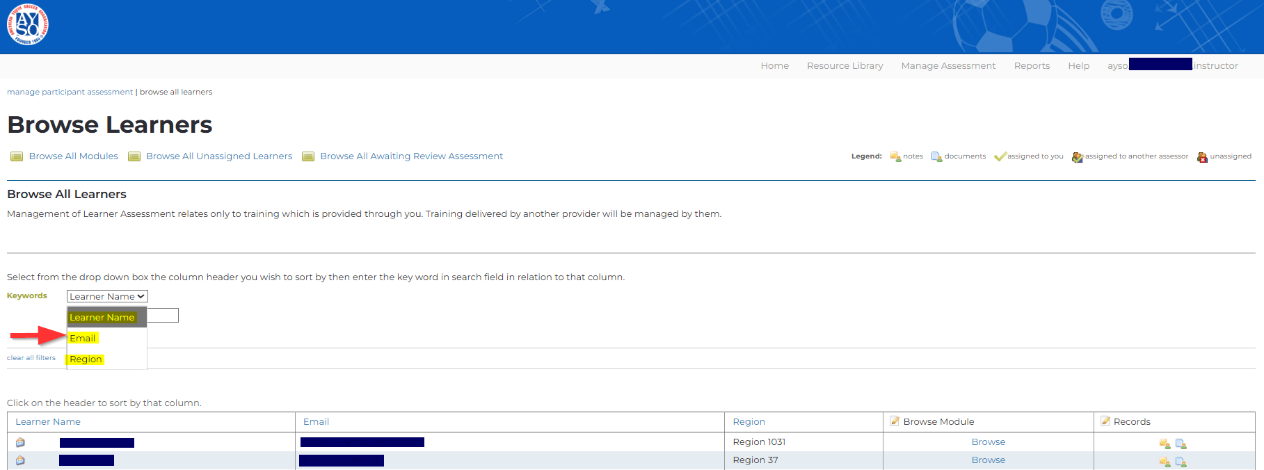Open documents icon for the Region 1031 learner
Viewport: 1264px width, 470px height.
(x=1181, y=444)
